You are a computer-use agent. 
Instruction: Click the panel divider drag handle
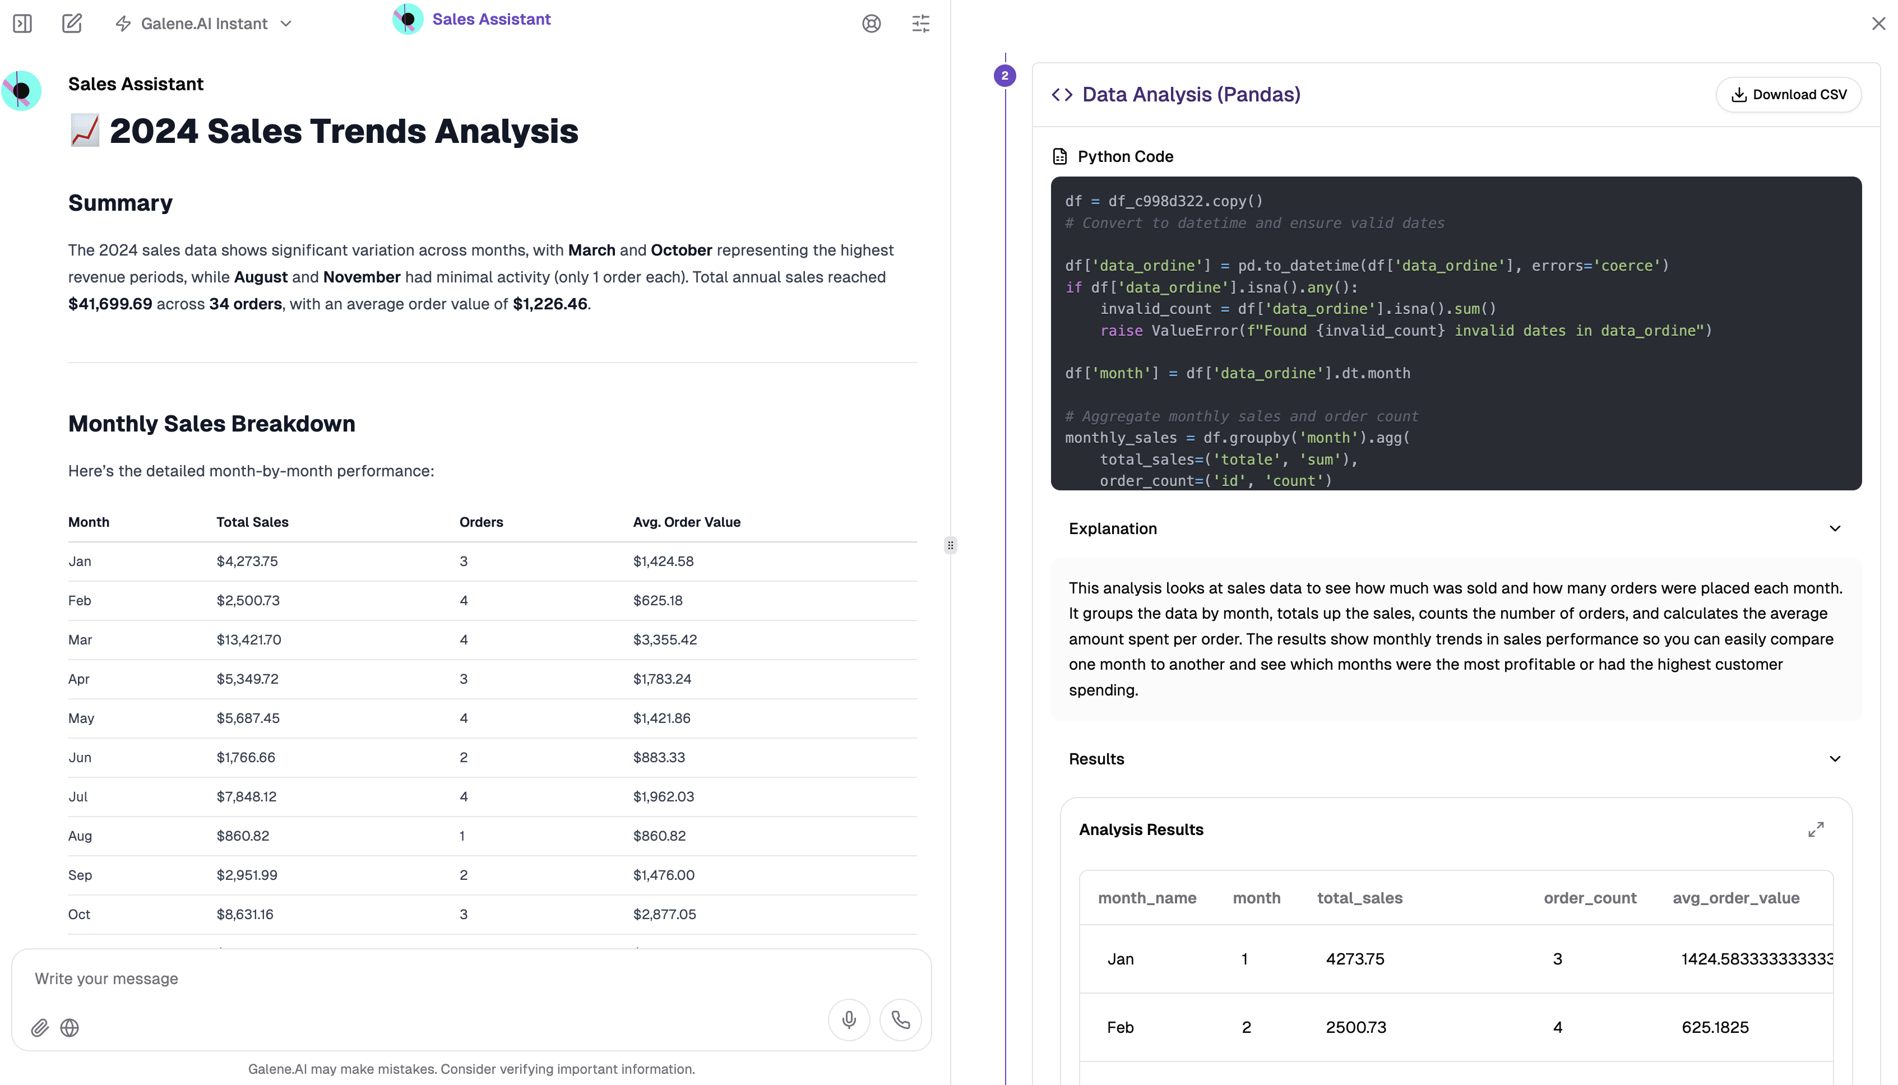pyautogui.click(x=950, y=545)
